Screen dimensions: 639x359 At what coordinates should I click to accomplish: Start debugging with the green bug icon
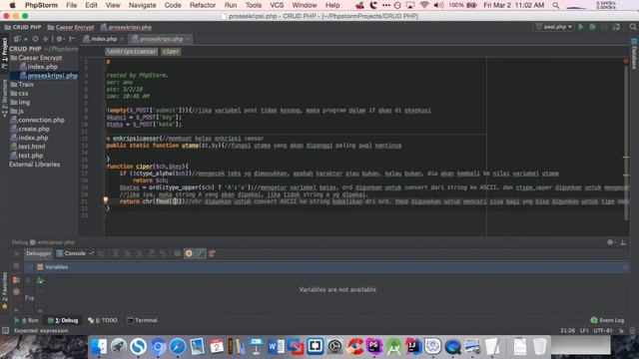[x=592, y=27]
